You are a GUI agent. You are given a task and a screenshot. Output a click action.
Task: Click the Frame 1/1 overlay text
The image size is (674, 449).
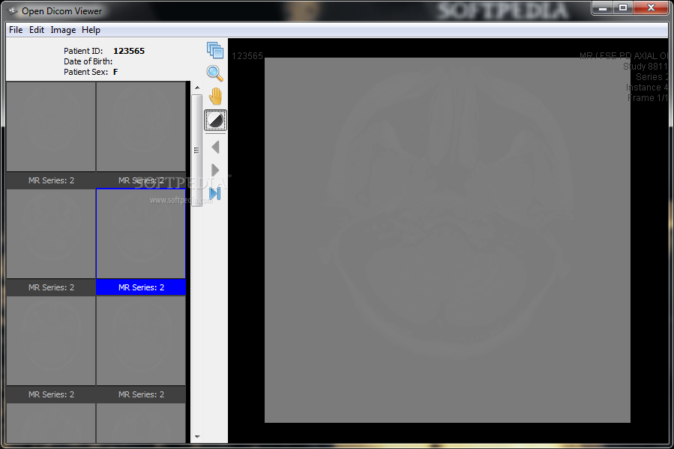click(648, 98)
